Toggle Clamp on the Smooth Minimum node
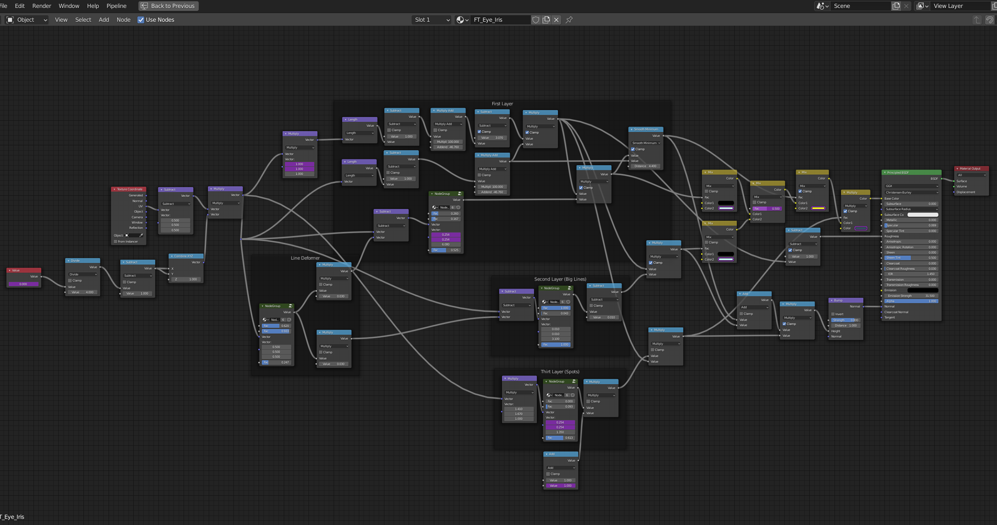Screen dimensions: 997x525 point(633,149)
